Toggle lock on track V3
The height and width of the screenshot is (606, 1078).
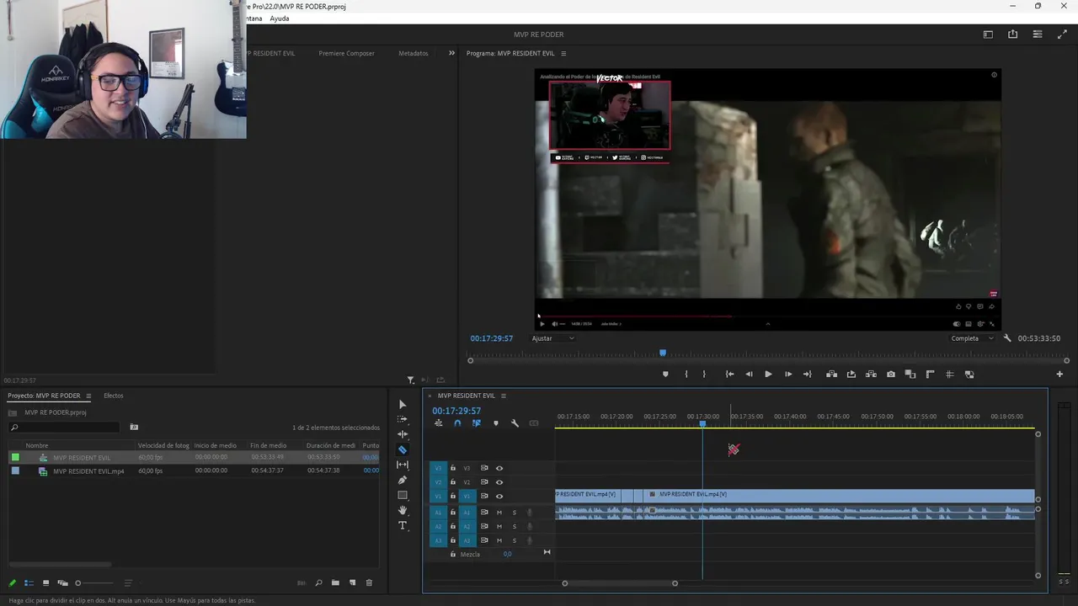(x=453, y=468)
